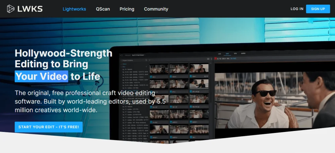Expand the Filters section in Project Contents
Viewport: 335px width, 153px height.
pos(124,64)
